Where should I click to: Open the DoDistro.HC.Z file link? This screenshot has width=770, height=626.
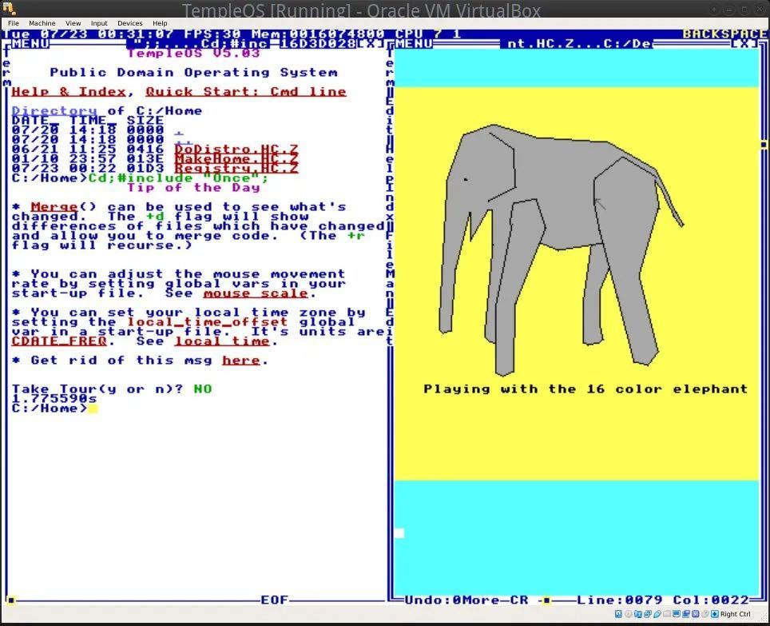[236, 149]
